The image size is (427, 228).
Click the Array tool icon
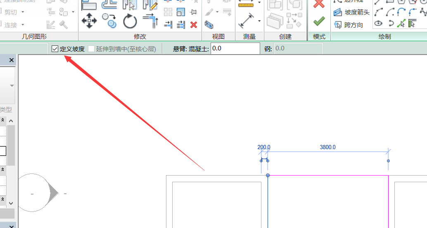pos(168,12)
